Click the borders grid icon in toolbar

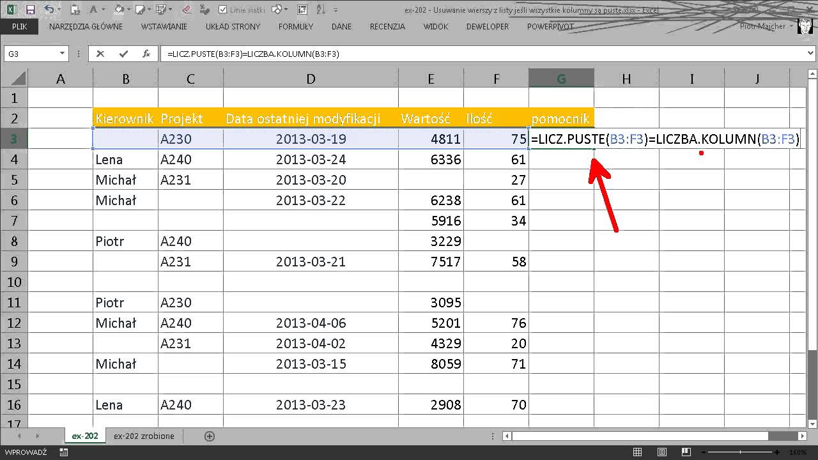coord(160,10)
